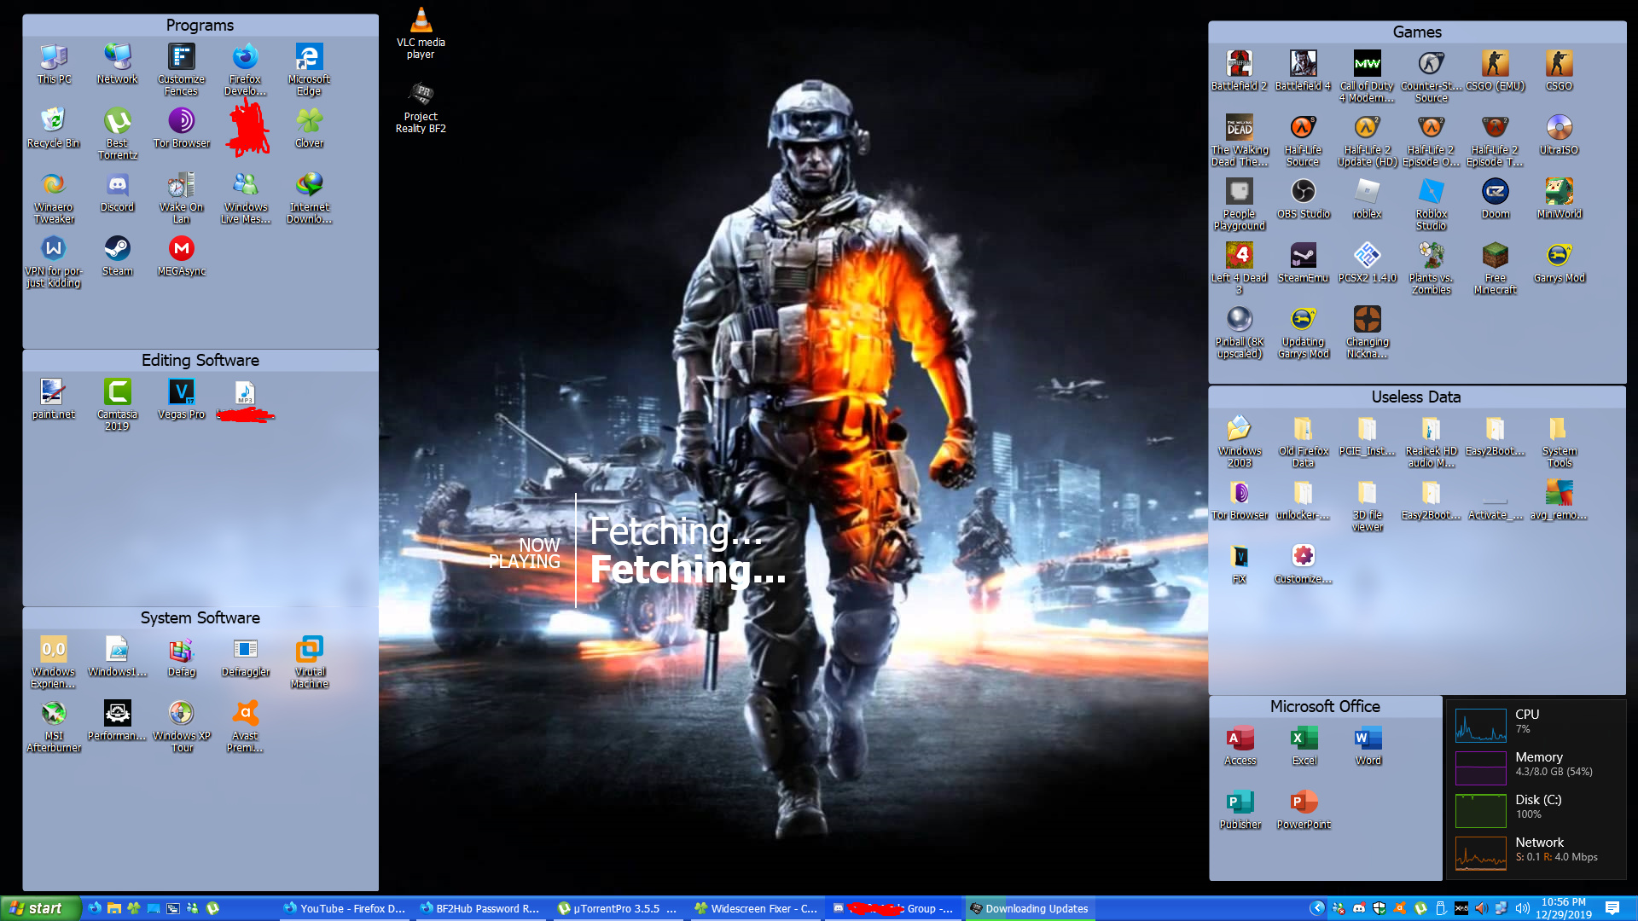This screenshot has height=921, width=1638.
Task: Launch PCSX2 1.4.0 emulator icon
Action: (1368, 263)
